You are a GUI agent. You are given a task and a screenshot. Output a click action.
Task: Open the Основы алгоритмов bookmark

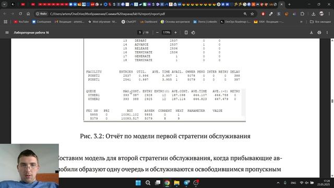(175, 22)
